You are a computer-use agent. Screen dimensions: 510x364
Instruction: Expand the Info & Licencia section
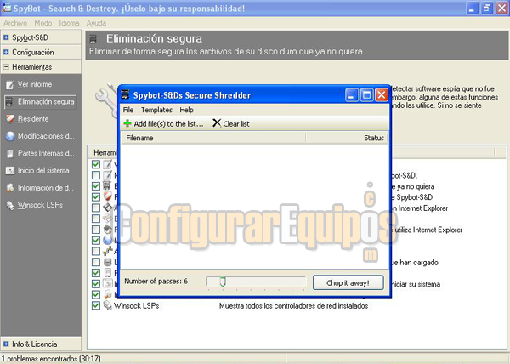6,344
